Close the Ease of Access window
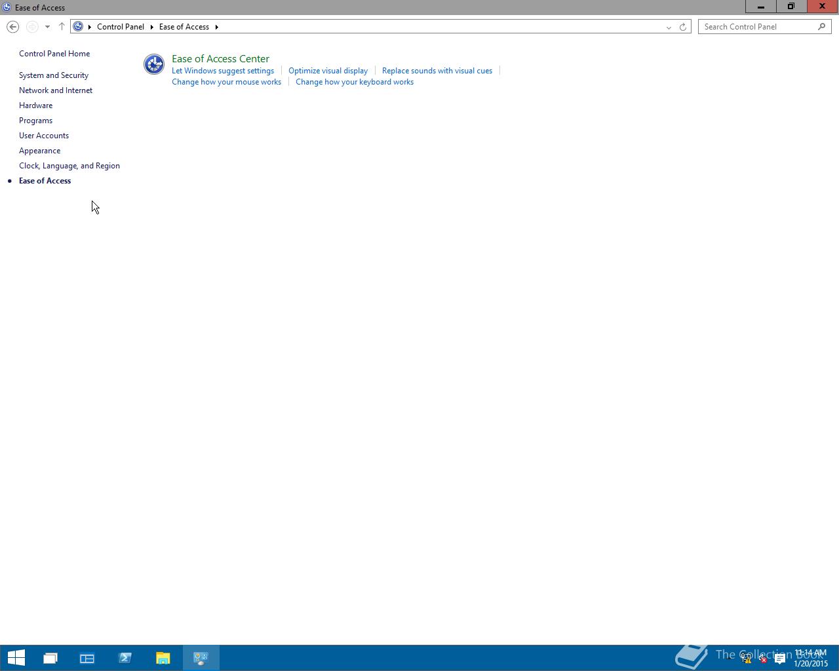839x671 pixels. point(822,7)
